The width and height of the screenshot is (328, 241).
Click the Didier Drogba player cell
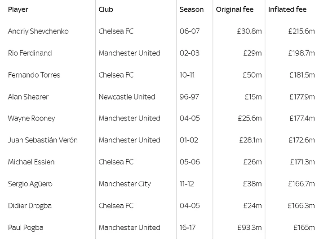coord(30,206)
